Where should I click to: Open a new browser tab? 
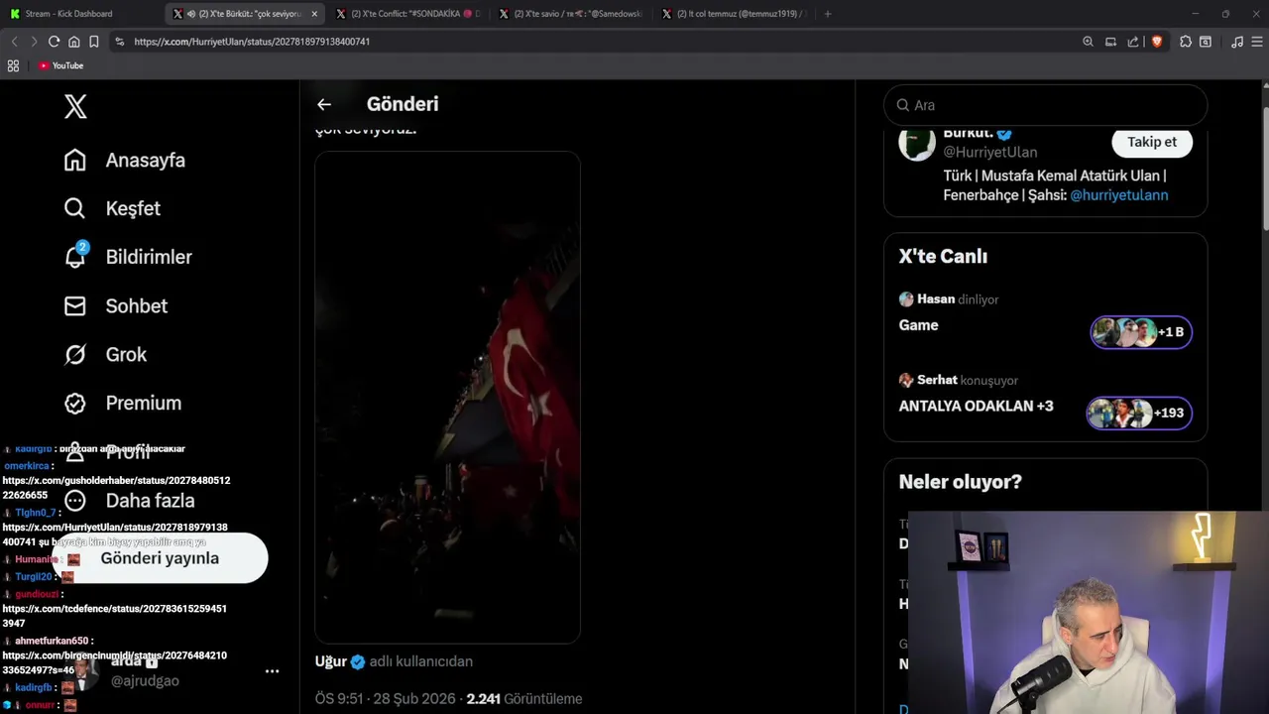828,14
